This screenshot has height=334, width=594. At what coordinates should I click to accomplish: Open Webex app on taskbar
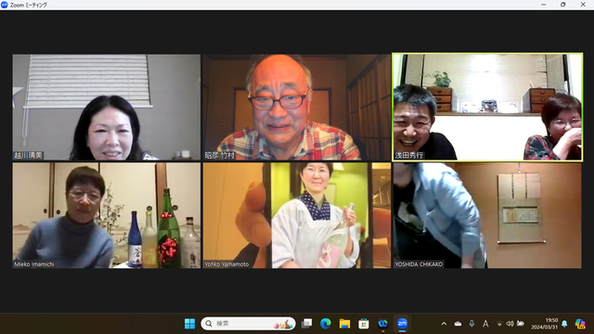click(x=383, y=324)
